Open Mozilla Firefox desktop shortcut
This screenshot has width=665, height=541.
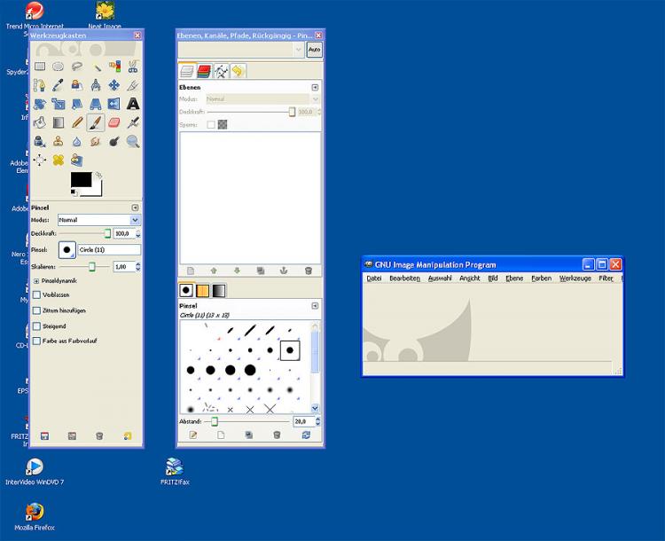[35, 513]
